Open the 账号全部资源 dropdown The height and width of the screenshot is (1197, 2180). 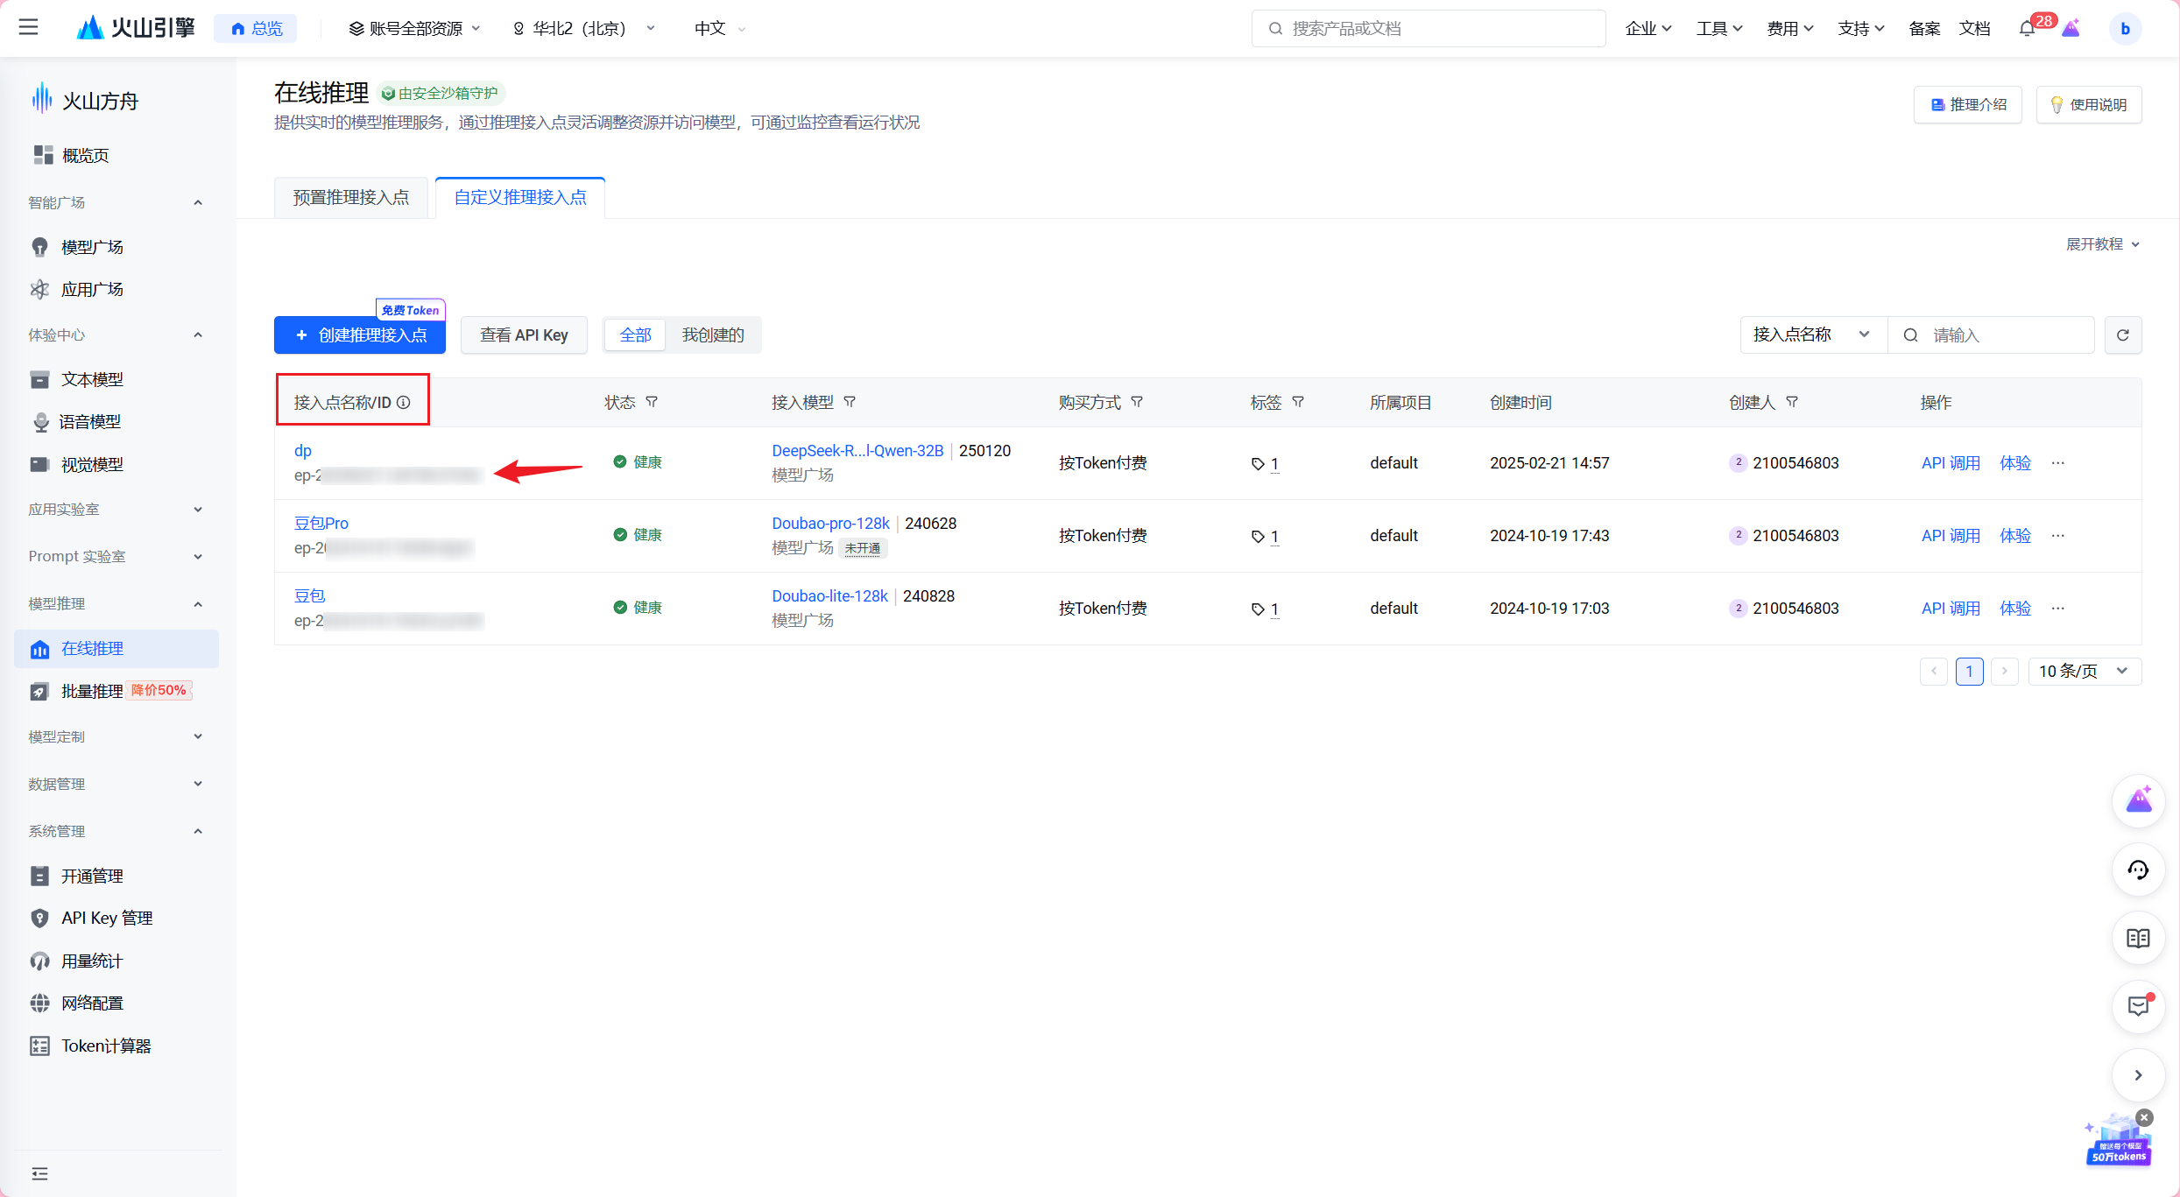[x=415, y=28]
